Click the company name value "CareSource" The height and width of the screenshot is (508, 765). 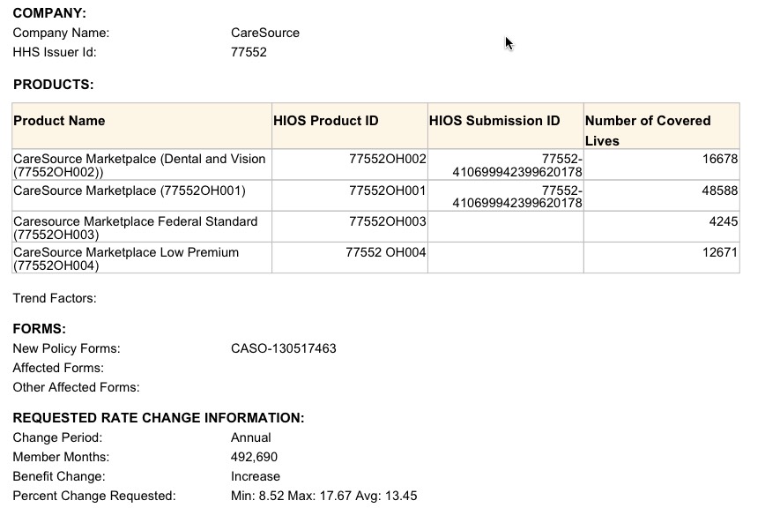pos(264,33)
